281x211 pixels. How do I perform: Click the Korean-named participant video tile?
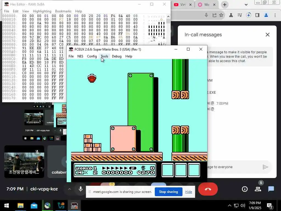pyautogui.click(x=24, y=162)
